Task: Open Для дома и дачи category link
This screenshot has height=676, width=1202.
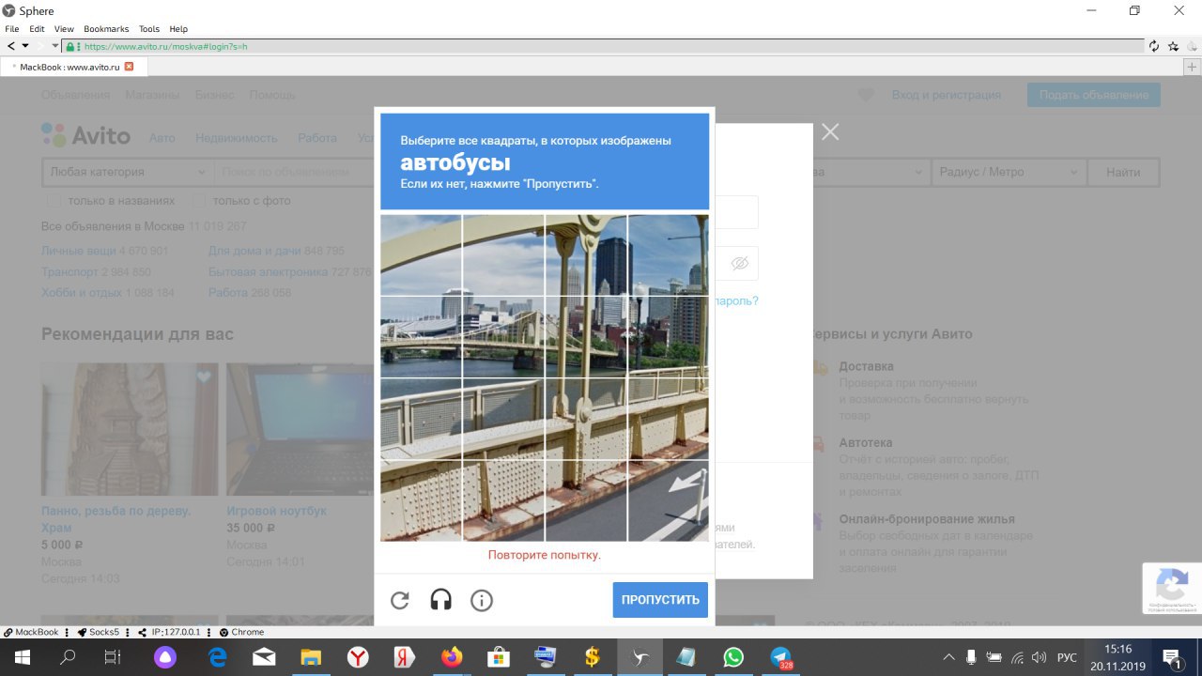Action: pos(254,251)
